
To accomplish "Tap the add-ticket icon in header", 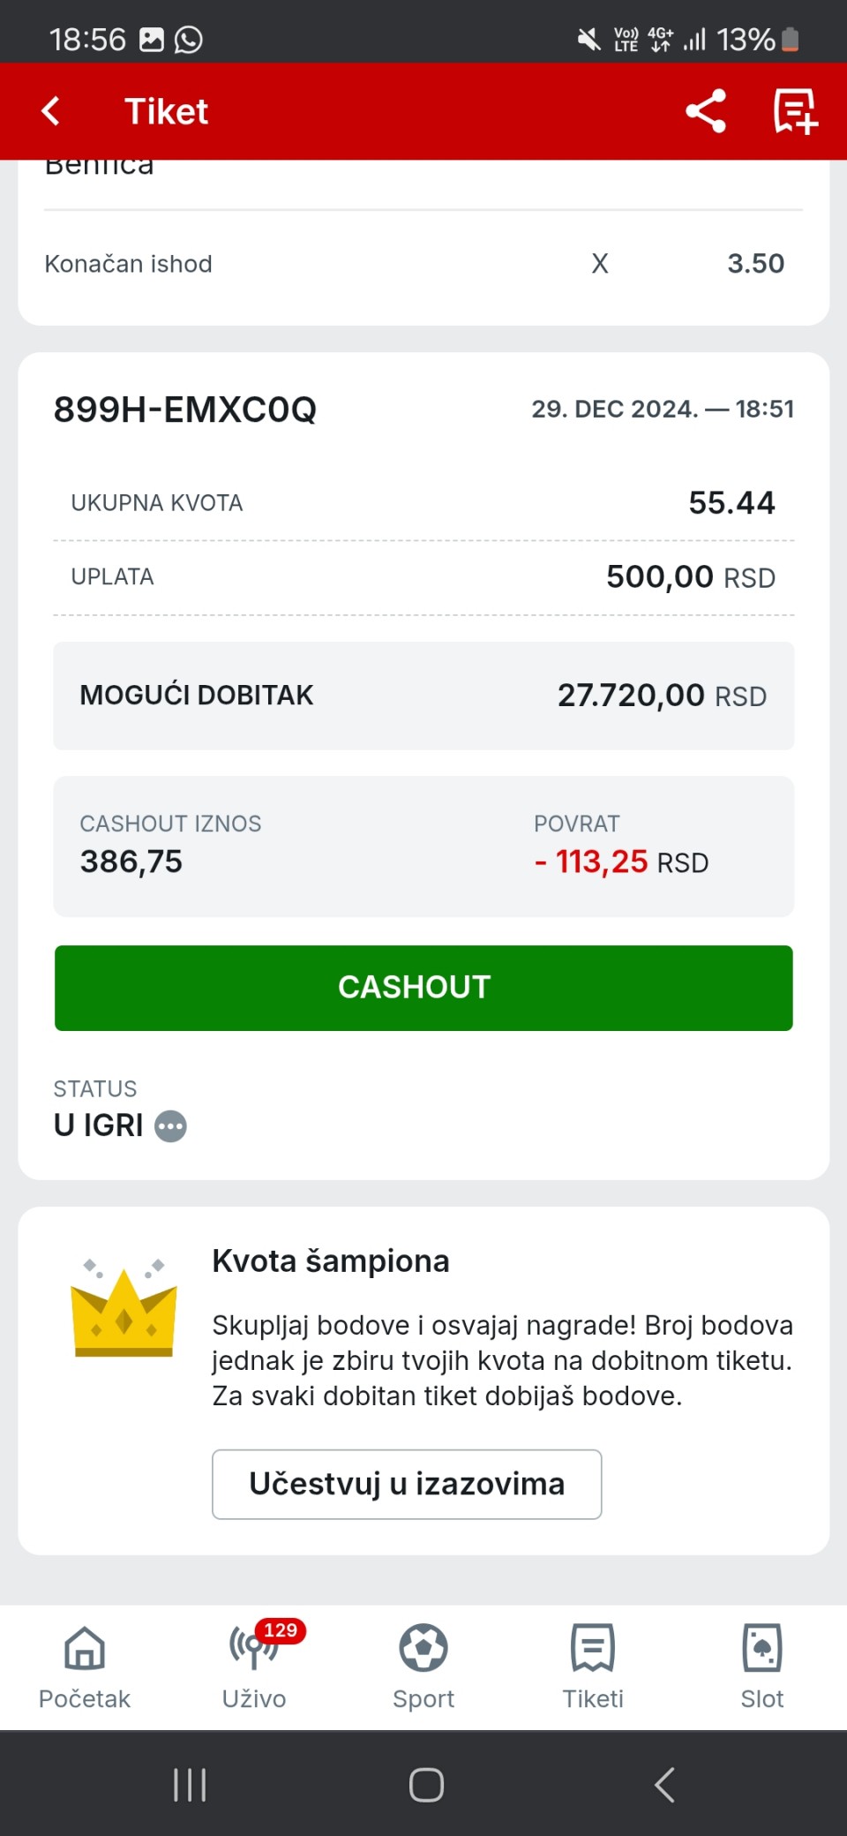I will click(x=795, y=111).
